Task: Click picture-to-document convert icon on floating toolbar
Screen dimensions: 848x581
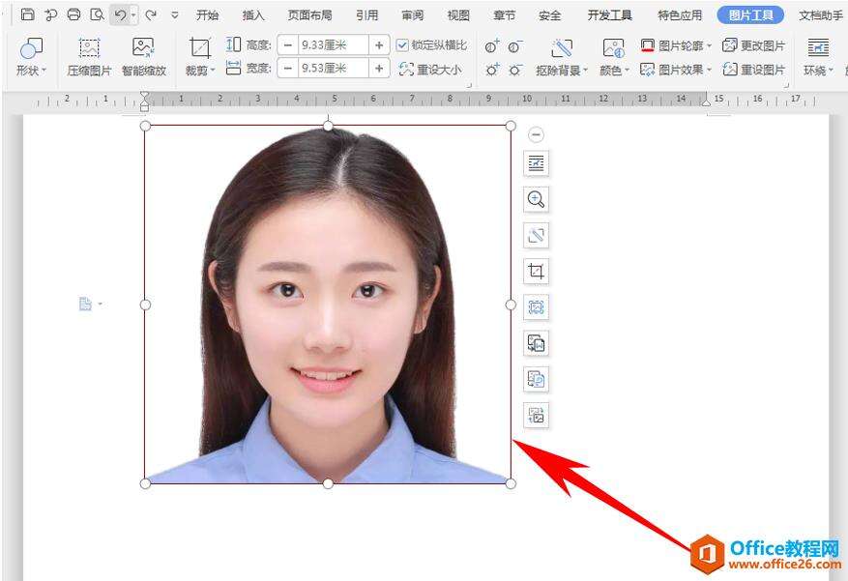Action: click(536, 343)
